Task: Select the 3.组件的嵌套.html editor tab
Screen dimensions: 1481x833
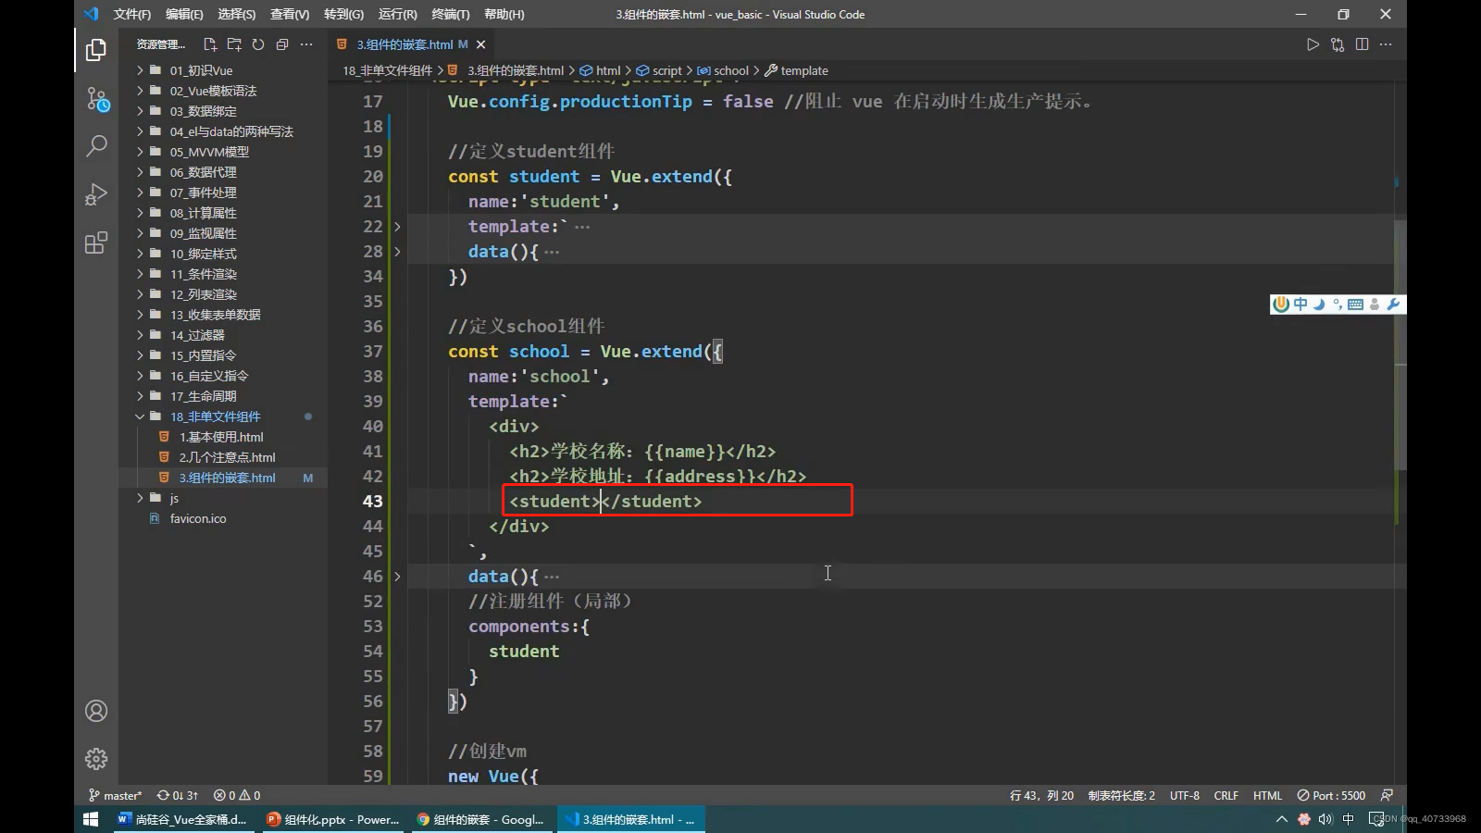Action: coord(411,44)
